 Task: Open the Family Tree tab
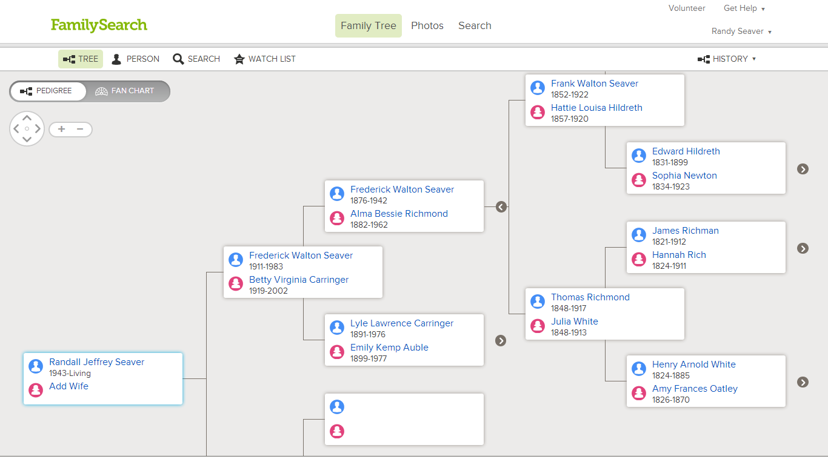(369, 25)
